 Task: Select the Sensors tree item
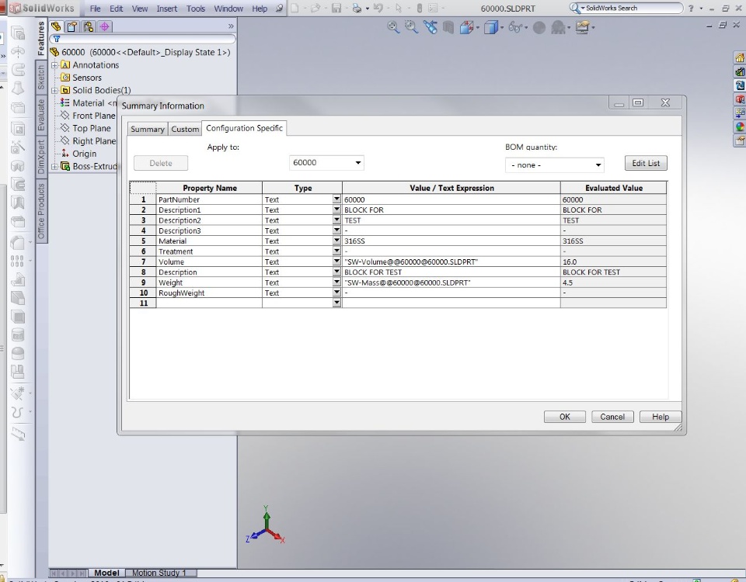86,78
